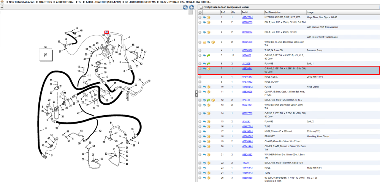Click the package icon for part 407476A1
Image resolution: width=380 pixels, height=182 pixels.
coord(208,17)
